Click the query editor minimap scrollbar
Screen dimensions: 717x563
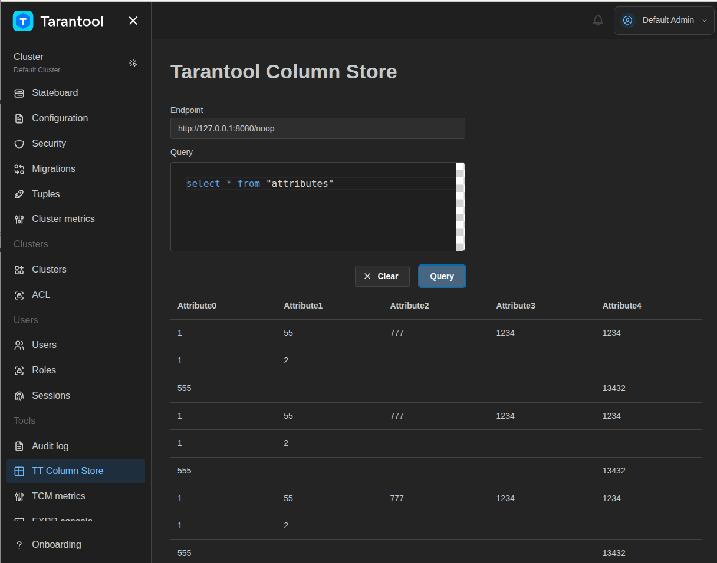pos(461,207)
